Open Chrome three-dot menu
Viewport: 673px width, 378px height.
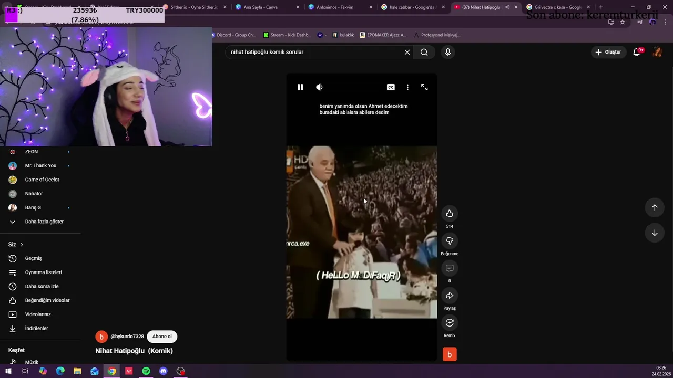point(666,22)
